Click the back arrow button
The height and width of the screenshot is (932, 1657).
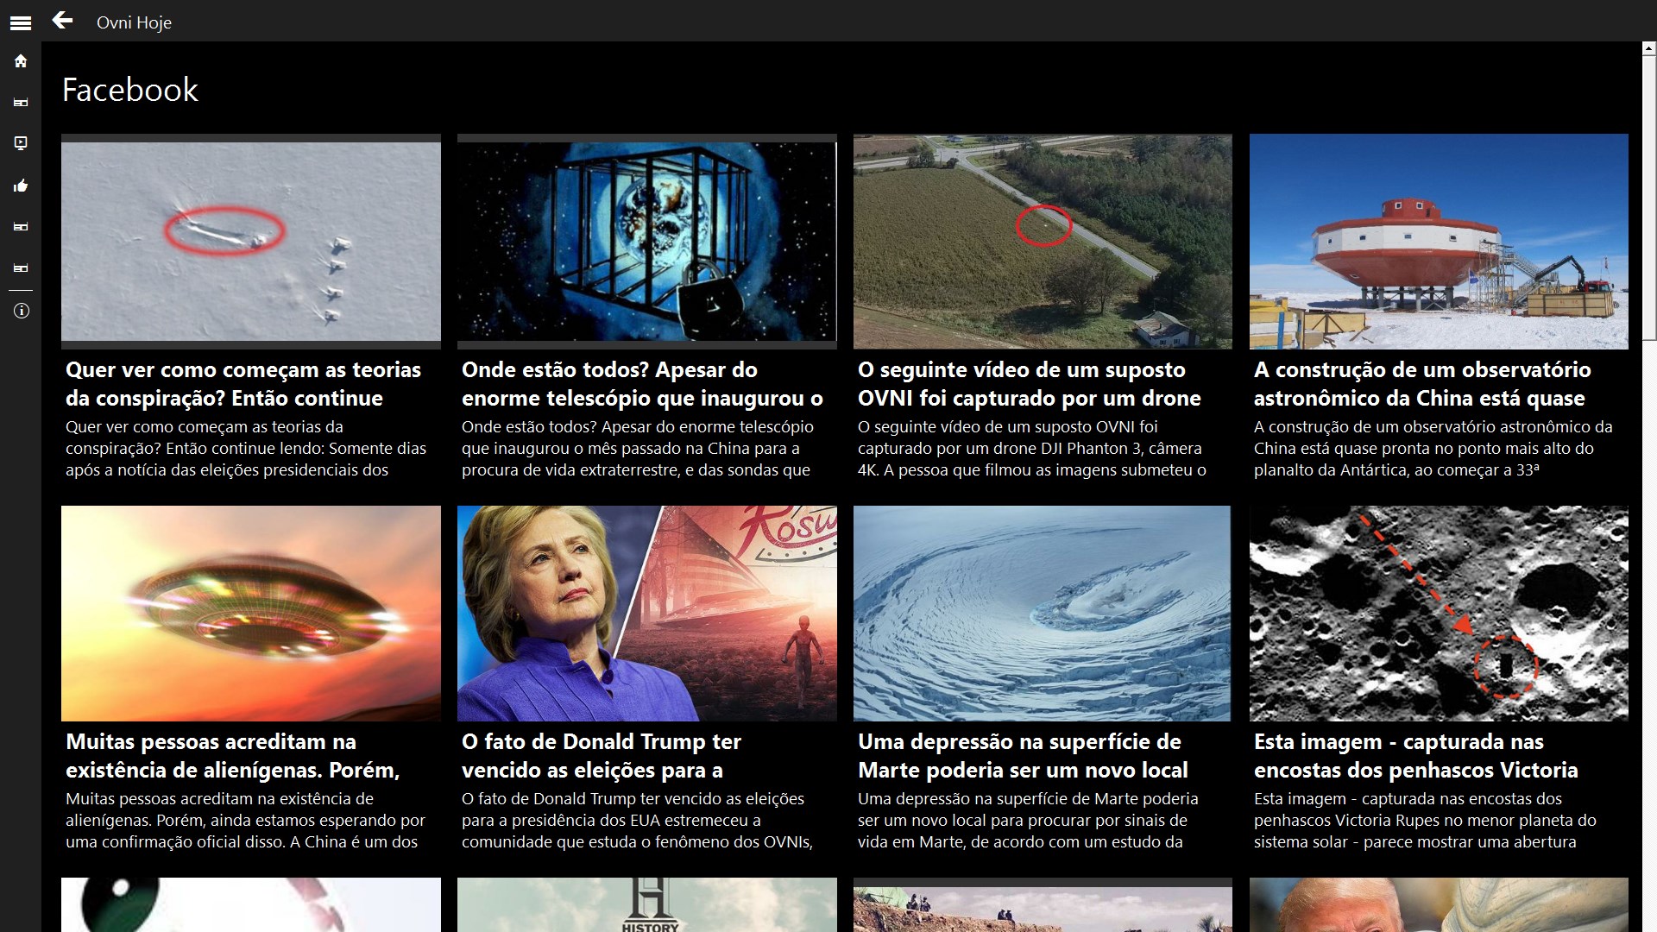[x=62, y=21]
